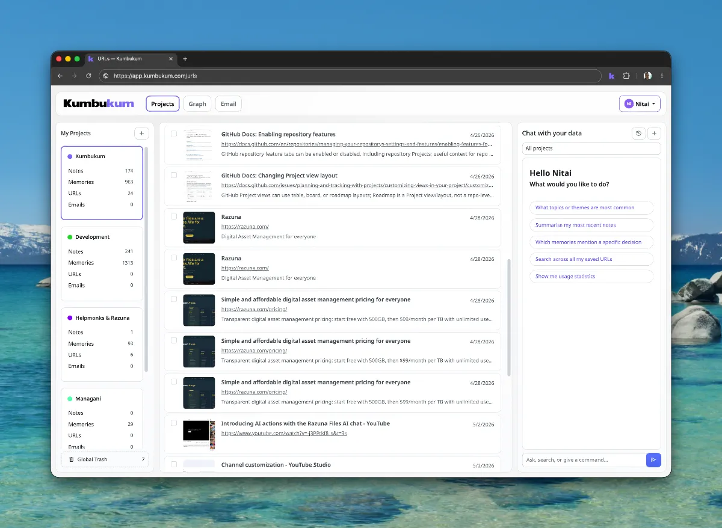Viewport: 722px width, 528px height.
Task: Click the Kumbukum logo
Action: tap(99, 103)
